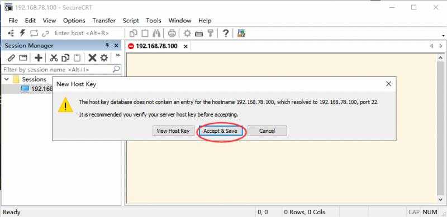Close the Session Manager panel
The height and width of the screenshot is (217, 447).
point(116,46)
